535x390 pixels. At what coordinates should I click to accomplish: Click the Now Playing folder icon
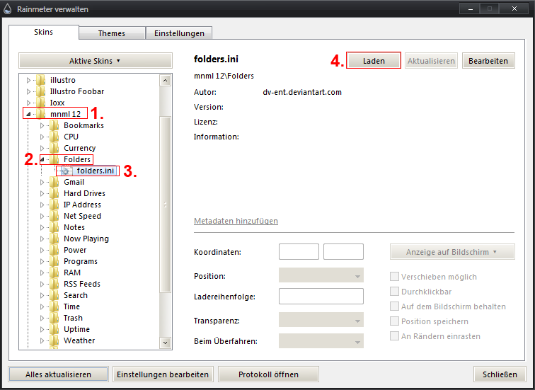[x=55, y=239]
